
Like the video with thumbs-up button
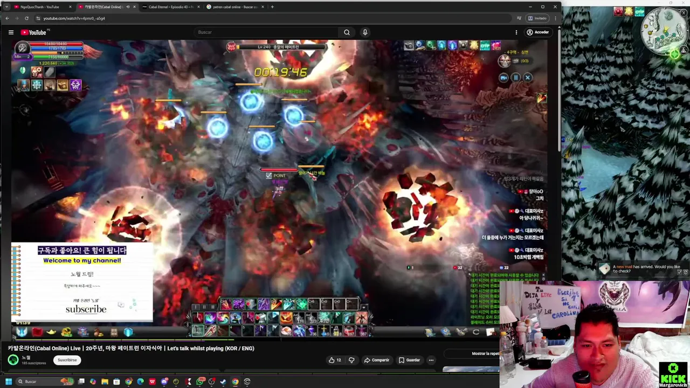(335, 360)
